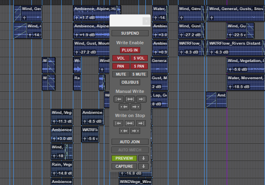Click the punch arrow beside PREVIEW
This screenshot has width=265, height=185.
click(143, 158)
